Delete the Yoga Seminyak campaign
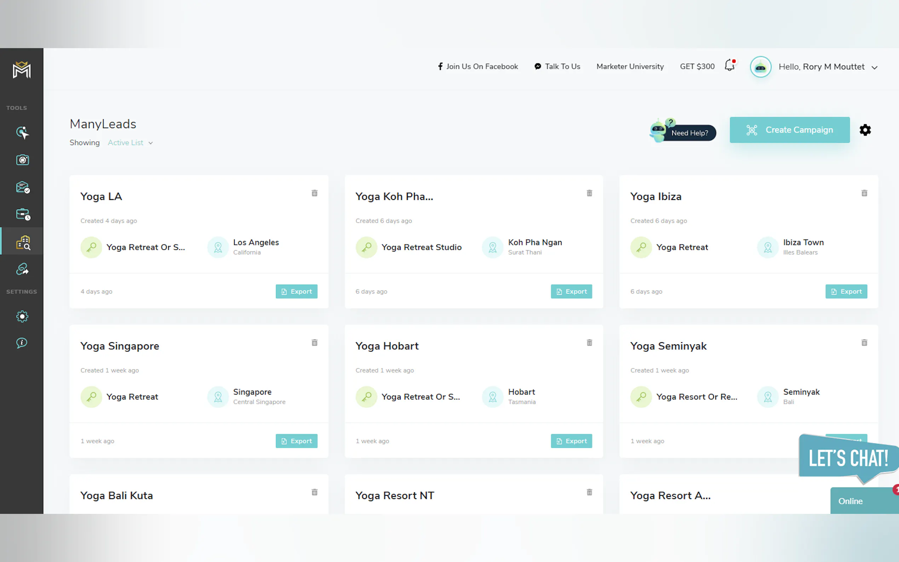 [x=864, y=342]
